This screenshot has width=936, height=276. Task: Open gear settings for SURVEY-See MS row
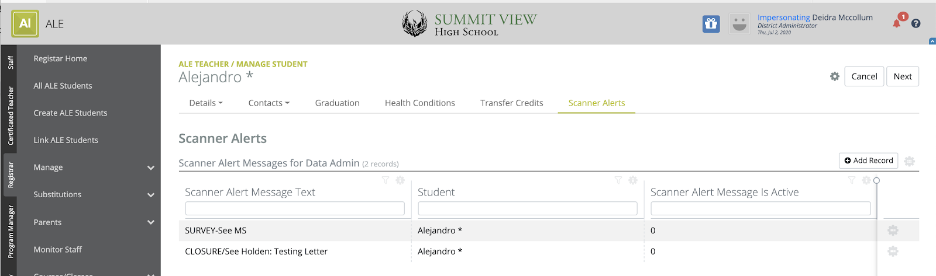(893, 230)
